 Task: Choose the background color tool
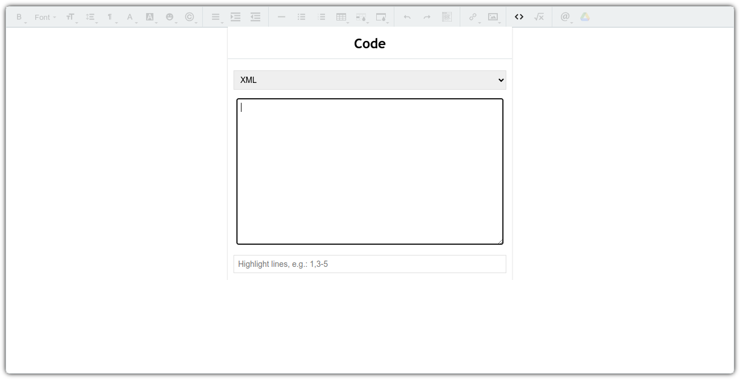[150, 17]
